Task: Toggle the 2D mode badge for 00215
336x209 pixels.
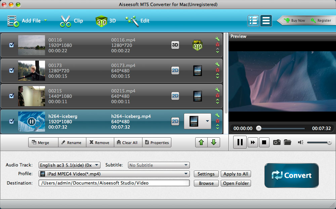Action: [x=175, y=96]
